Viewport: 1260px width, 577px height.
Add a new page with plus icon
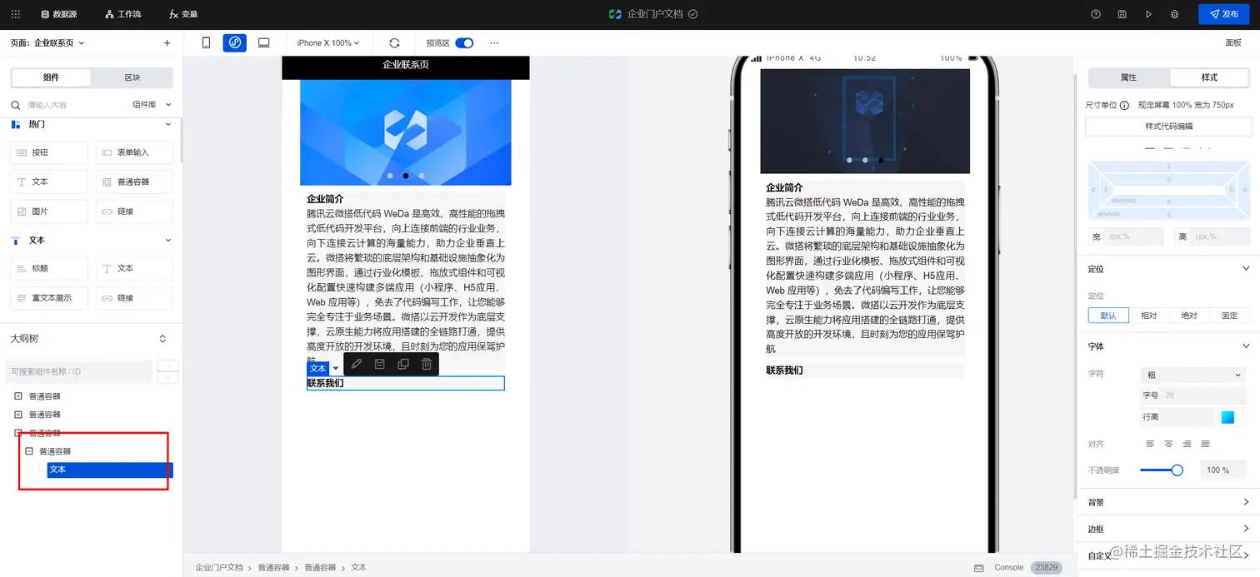(167, 42)
